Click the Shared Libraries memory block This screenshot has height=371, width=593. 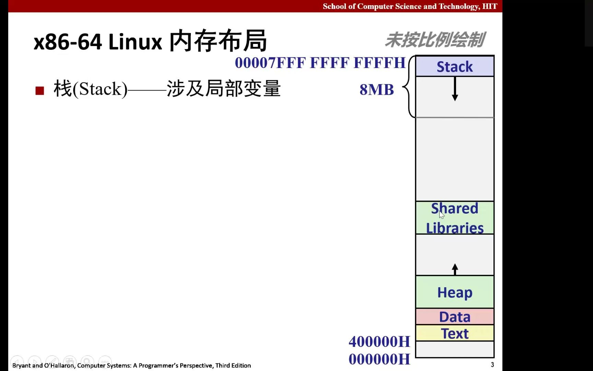pos(455,218)
